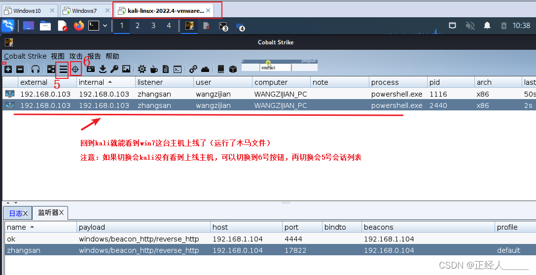Open the Kali dragon applications menu
Viewport: 536px width, 275px height.
tap(8, 26)
